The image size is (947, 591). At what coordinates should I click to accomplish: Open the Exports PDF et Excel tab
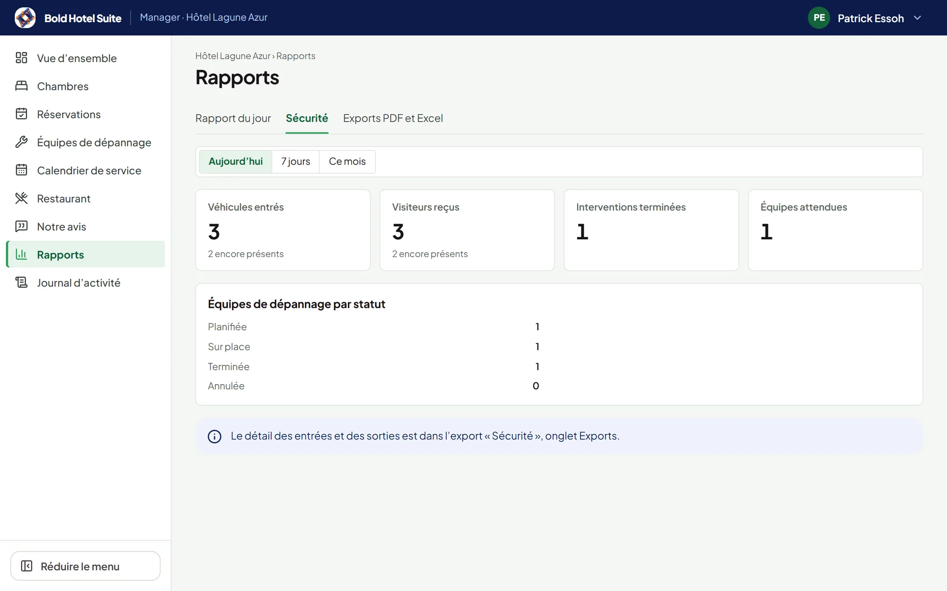[393, 118]
